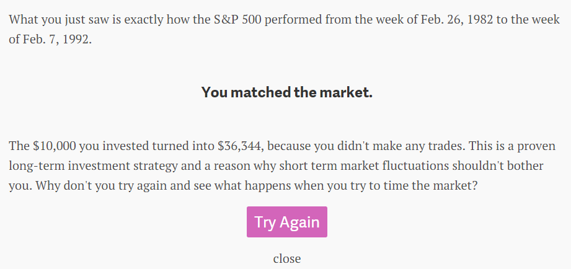Dismiss the results with the close link
The height and width of the screenshot is (269, 571).
287,258
